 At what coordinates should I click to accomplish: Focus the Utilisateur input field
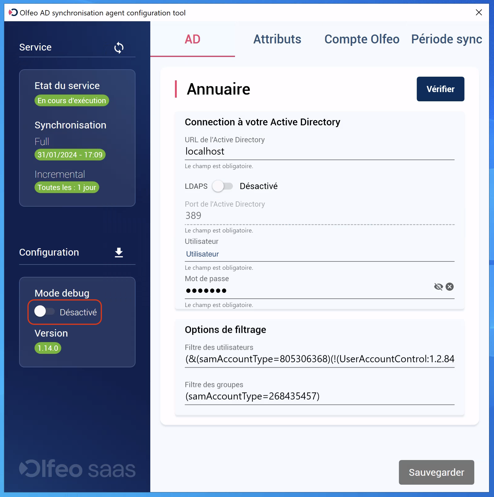(319, 254)
